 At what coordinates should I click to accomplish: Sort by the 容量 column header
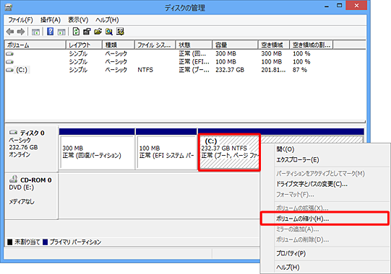(235, 45)
